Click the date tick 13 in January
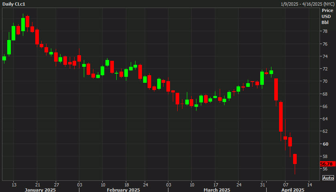The image size is (336, 192). coord(14,185)
